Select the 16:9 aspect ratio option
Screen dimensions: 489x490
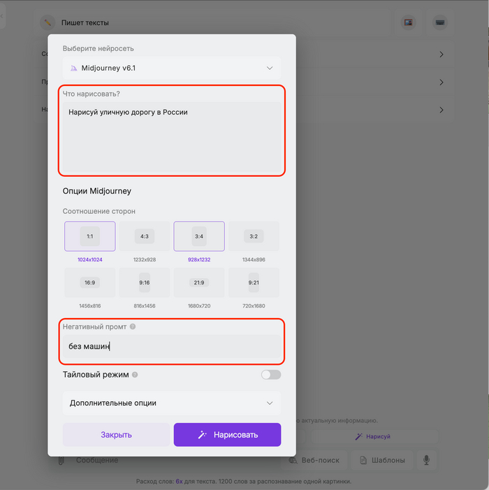pos(90,282)
